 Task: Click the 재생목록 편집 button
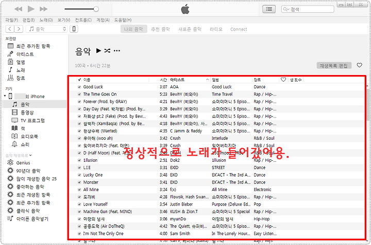(x=334, y=66)
